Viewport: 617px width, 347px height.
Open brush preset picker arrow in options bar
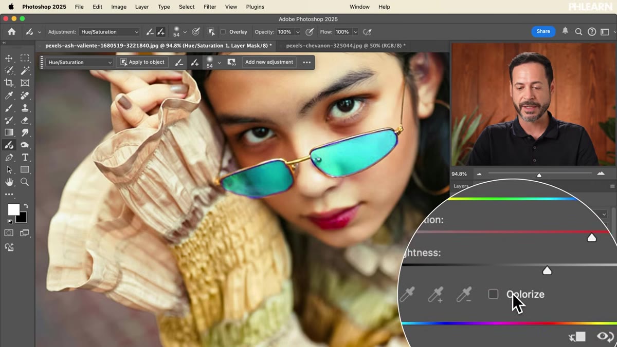point(185,32)
